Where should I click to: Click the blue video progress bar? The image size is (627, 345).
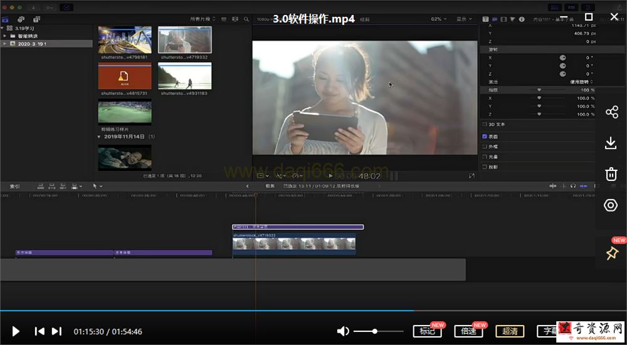(207, 311)
